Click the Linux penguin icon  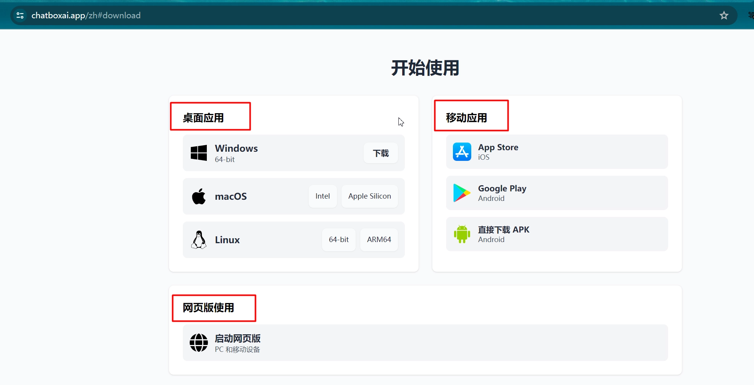[x=199, y=240]
